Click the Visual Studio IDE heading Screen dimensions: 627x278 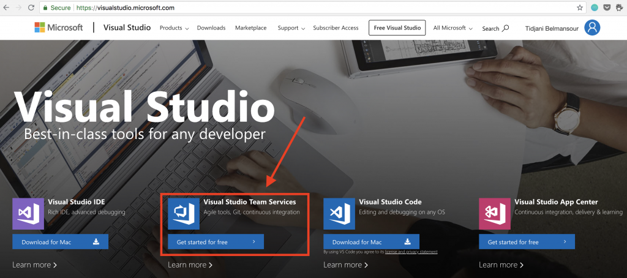coord(77,202)
